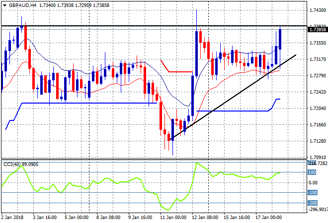The image size is (328, 223).
Task: Select the CCI(40) 99.0905 indicator label
Action: click(x=21, y=165)
